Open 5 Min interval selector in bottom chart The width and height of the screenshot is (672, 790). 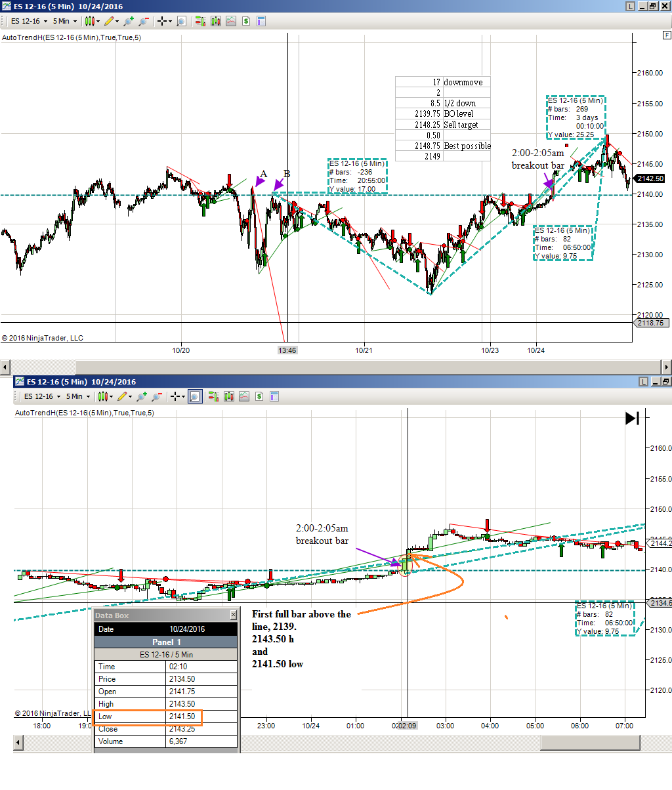[x=77, y=396]
